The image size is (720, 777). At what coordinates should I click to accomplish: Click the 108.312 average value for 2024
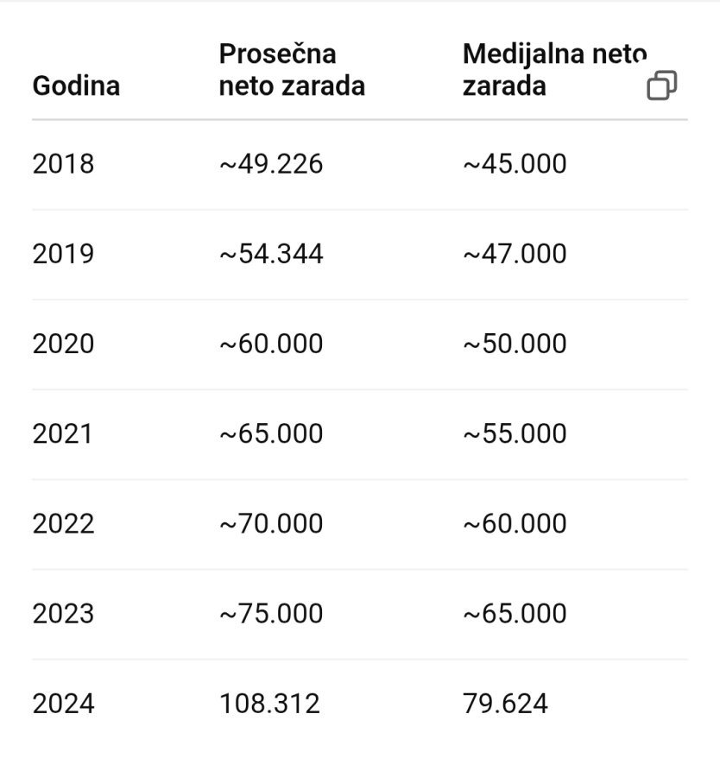[x=269, y=704]
